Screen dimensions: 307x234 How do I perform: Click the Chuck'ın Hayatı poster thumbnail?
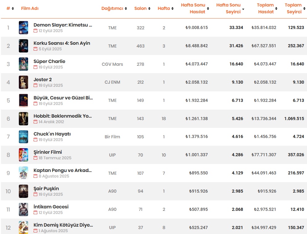[x=23, y=137]
